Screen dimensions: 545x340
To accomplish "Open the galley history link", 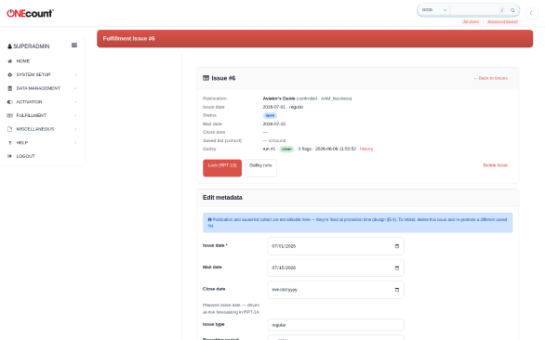I will 366,149.
